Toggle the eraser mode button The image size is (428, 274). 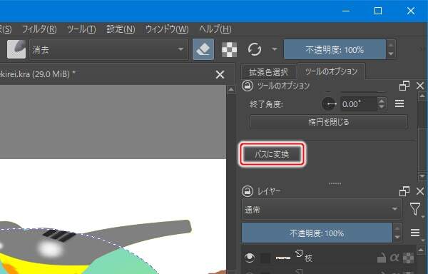tap(203, 49)
